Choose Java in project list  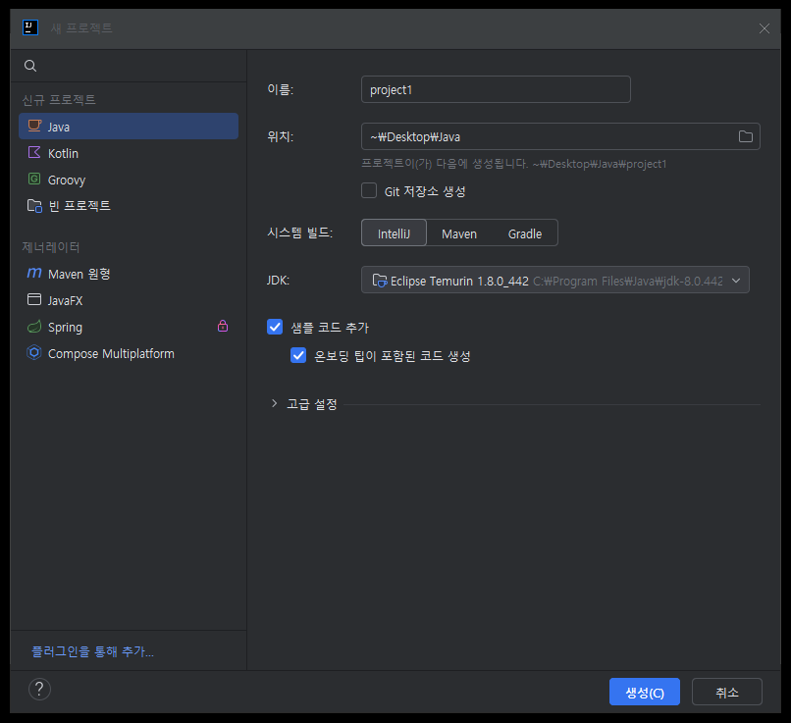(129, 126)
